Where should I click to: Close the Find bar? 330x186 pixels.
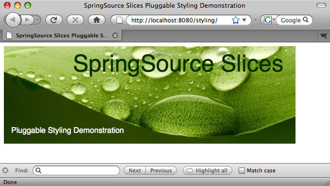[x=5, y=170]
